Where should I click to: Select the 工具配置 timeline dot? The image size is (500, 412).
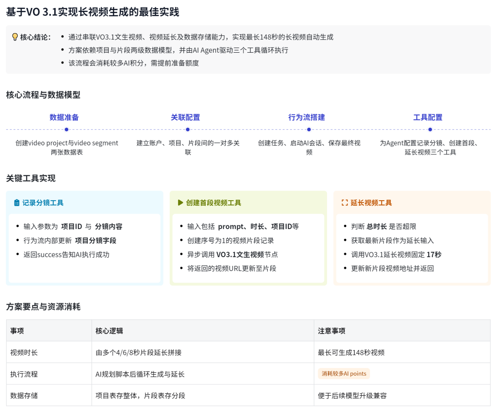(430, 129)
